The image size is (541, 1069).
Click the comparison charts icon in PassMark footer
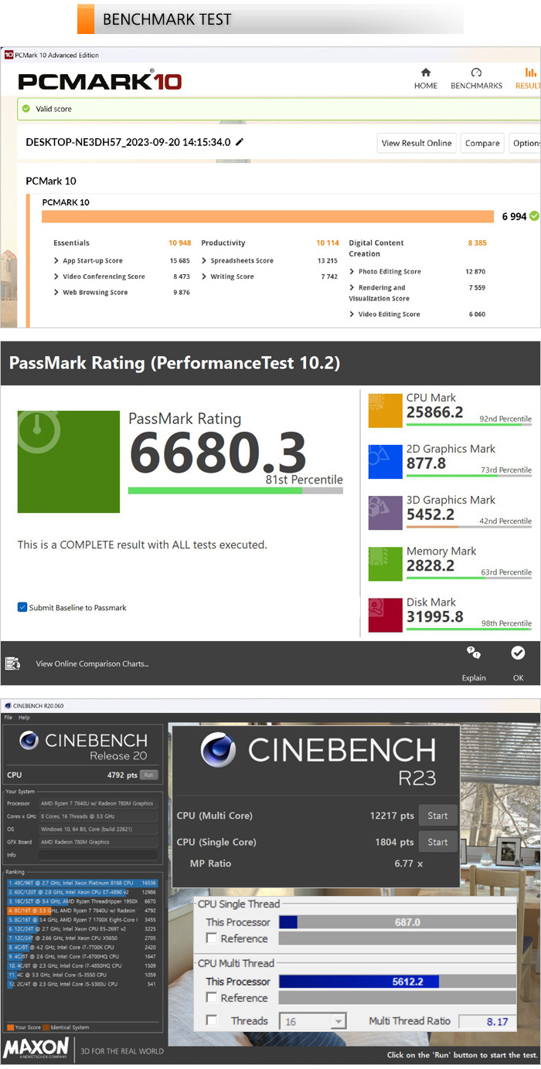tap(12, 663)
